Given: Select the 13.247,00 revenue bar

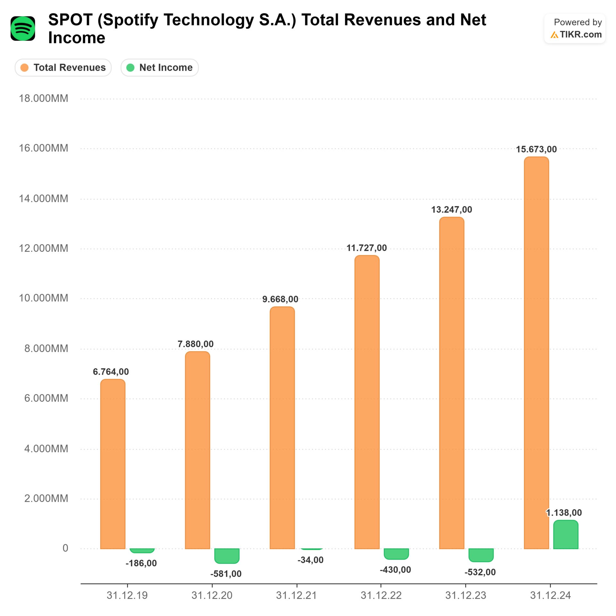Looking at the screenshot, I should 451,383.
